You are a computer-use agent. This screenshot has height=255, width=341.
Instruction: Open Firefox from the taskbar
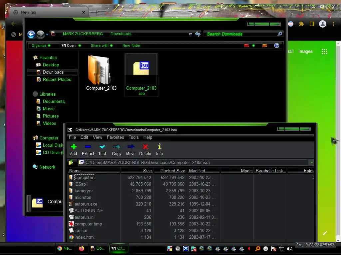(x=82, y=248)
